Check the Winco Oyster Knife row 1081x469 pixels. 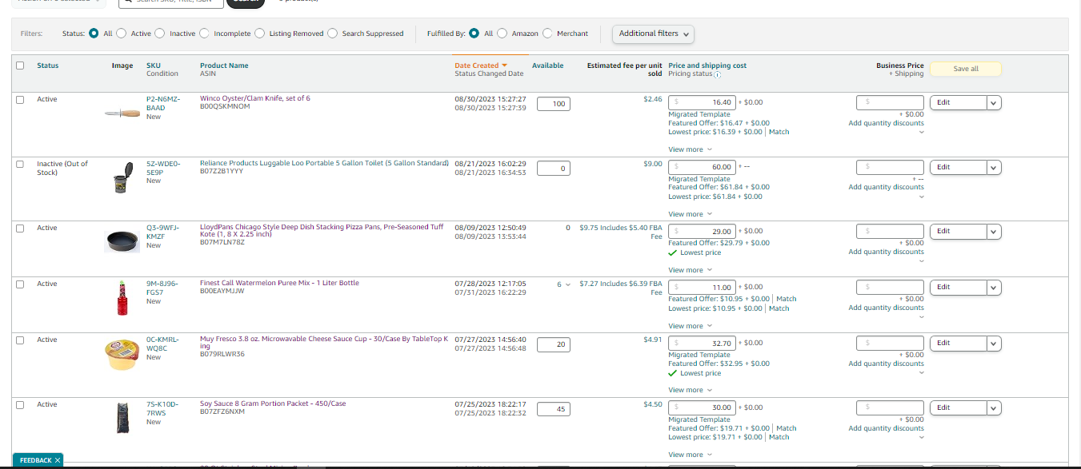20,99
